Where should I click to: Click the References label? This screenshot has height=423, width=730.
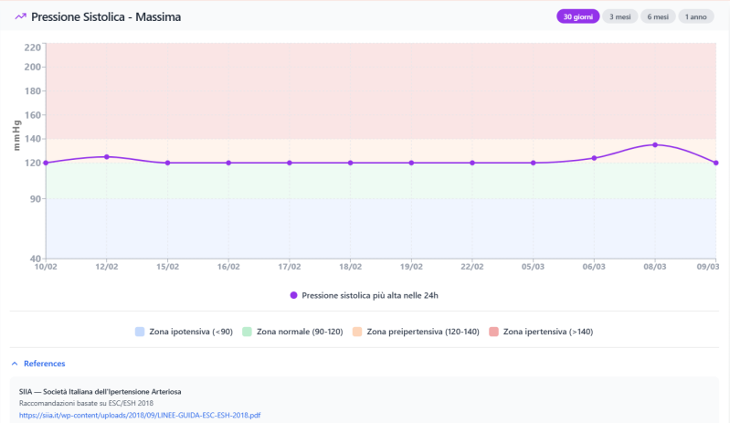click(x=44, y=364)
